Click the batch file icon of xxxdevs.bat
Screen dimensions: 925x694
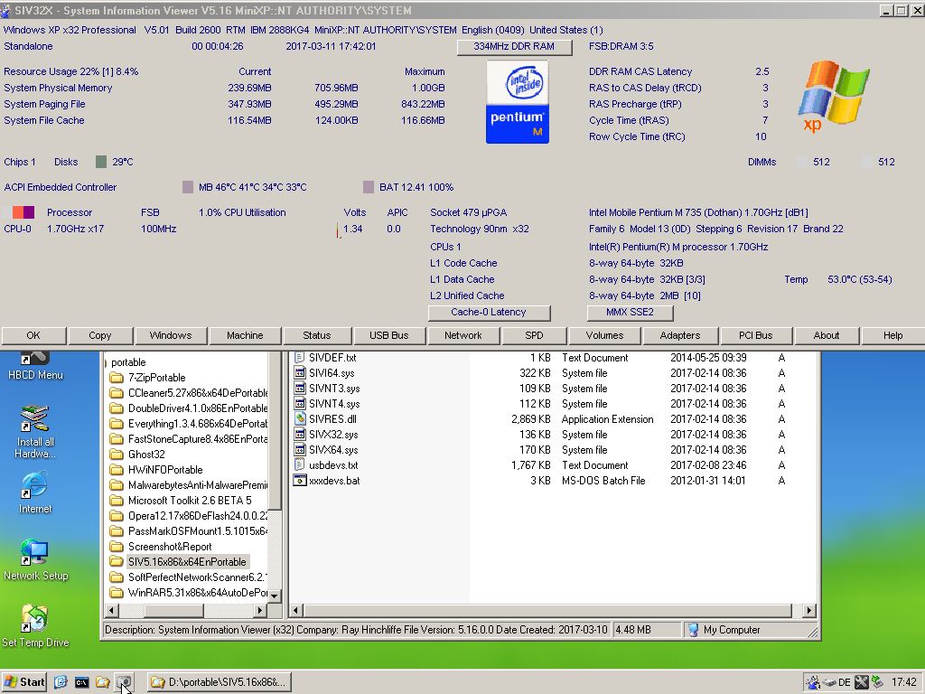(300, 481)
